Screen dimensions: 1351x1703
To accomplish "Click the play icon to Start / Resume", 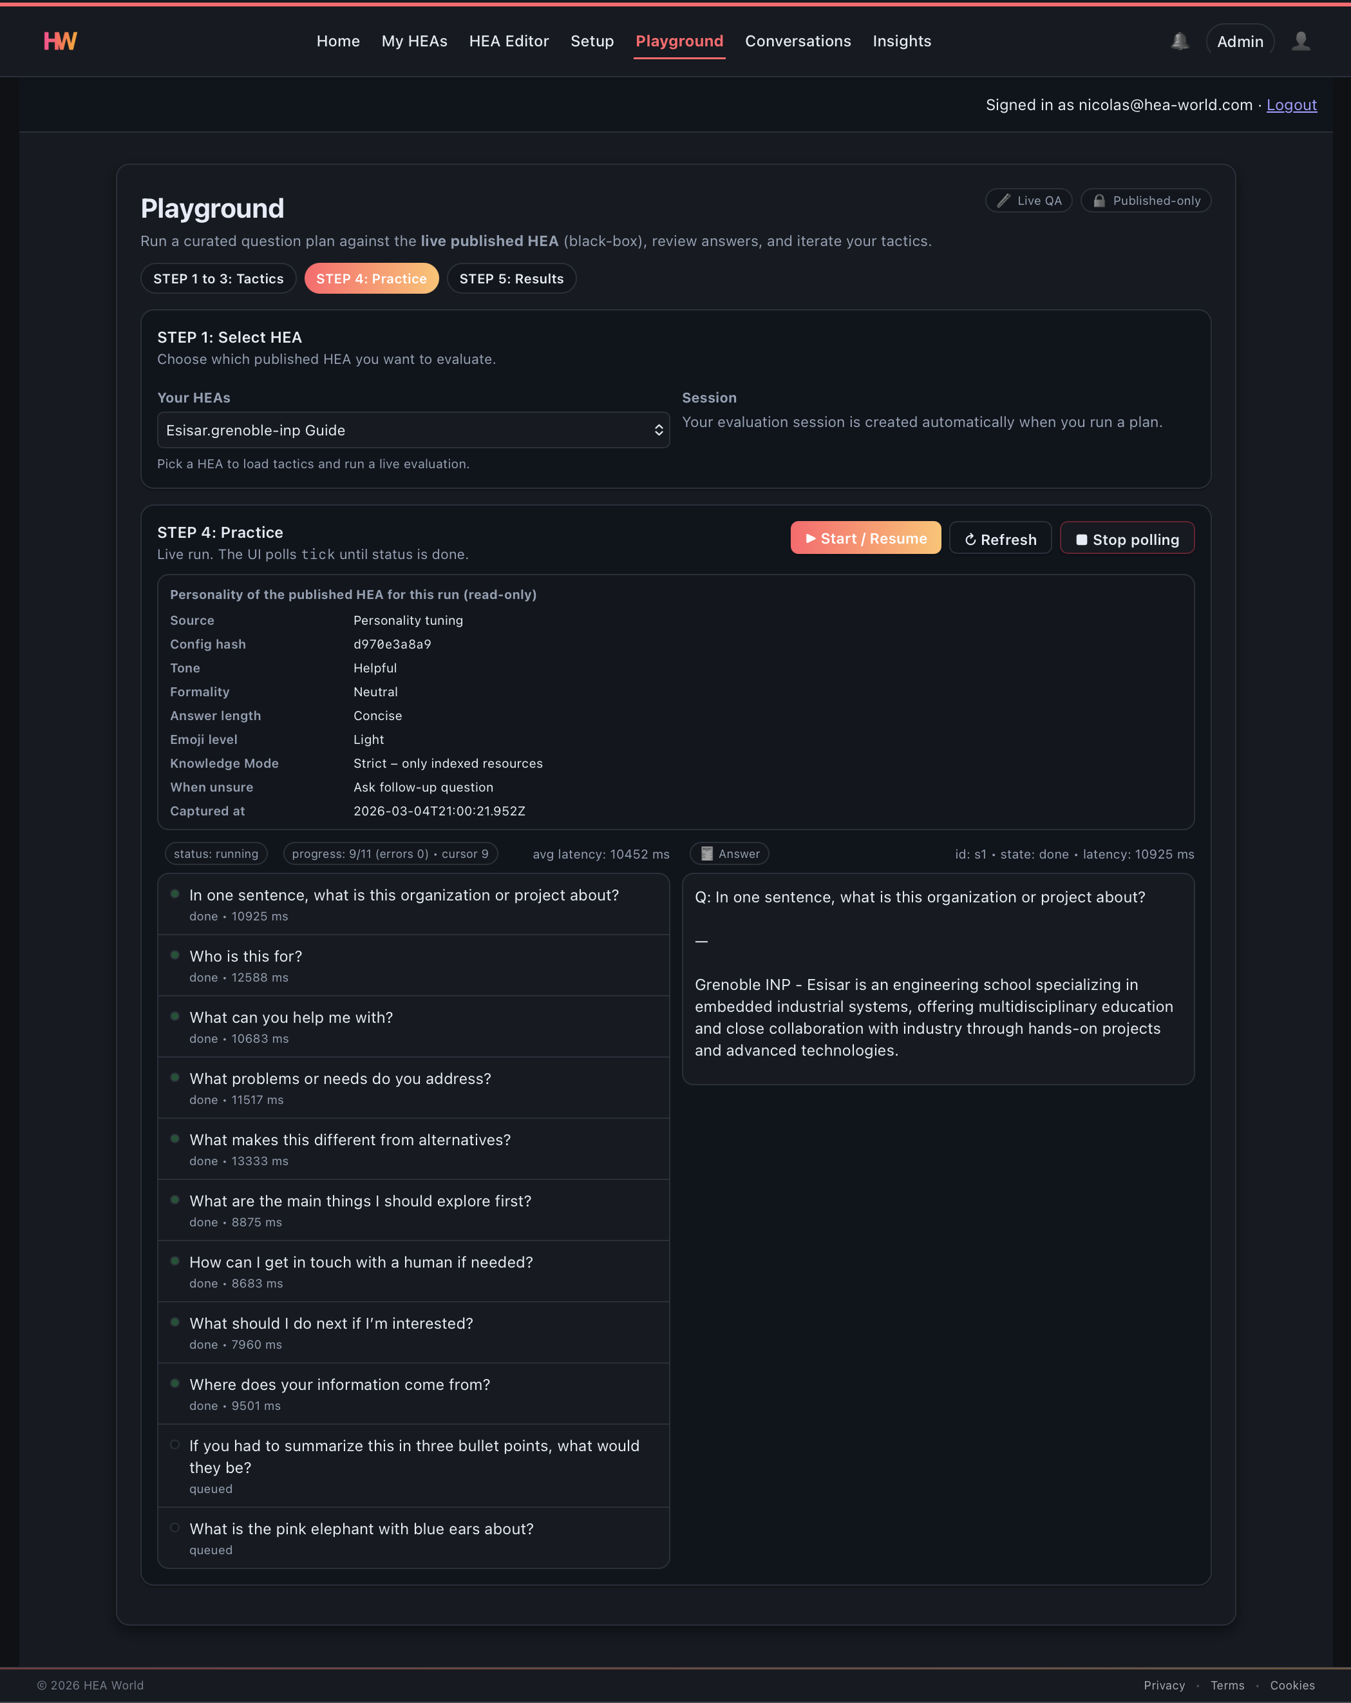I will [811, 538].
